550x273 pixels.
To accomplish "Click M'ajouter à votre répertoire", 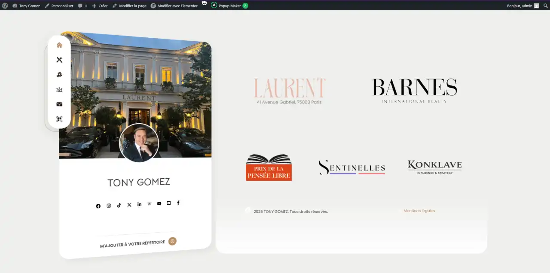I will pyautogui.click(x=132, y=244).
